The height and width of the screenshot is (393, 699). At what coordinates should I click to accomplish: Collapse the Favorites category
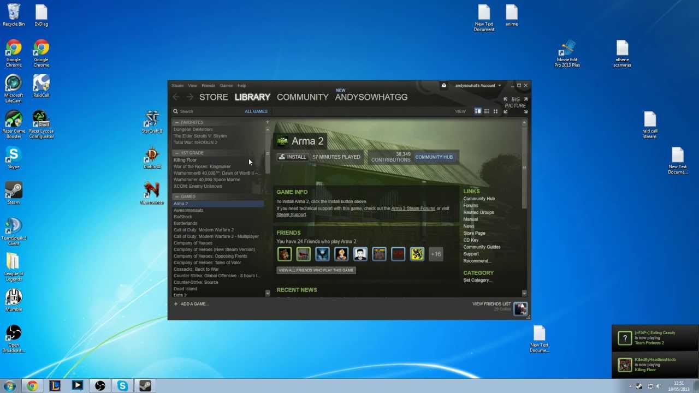coord(177,123)
